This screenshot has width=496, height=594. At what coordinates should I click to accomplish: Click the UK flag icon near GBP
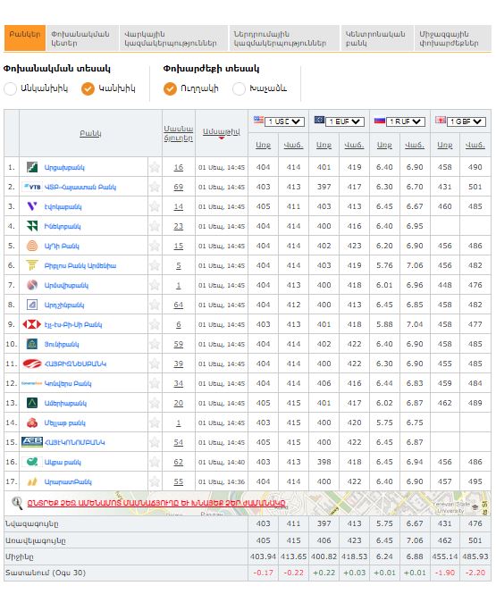point(441,120)
